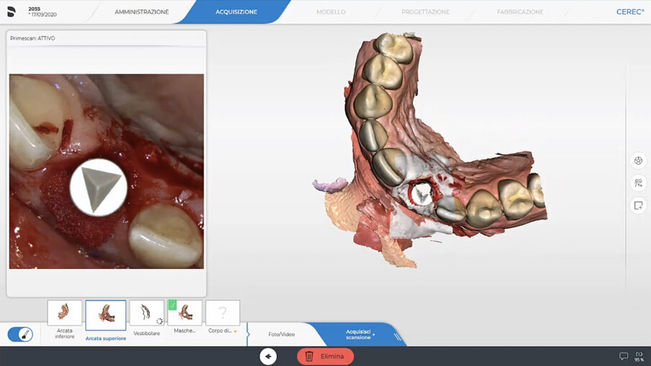Click the Arcata superiore scan thumbnail
The width and height of the screenshot is (651, 366).
[x=106, y=315]
